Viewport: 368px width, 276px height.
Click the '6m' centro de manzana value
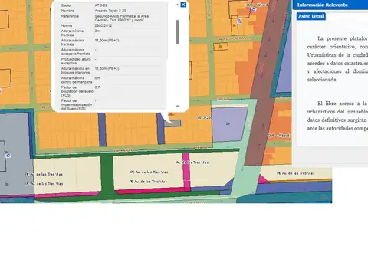[x=97, y=78]
